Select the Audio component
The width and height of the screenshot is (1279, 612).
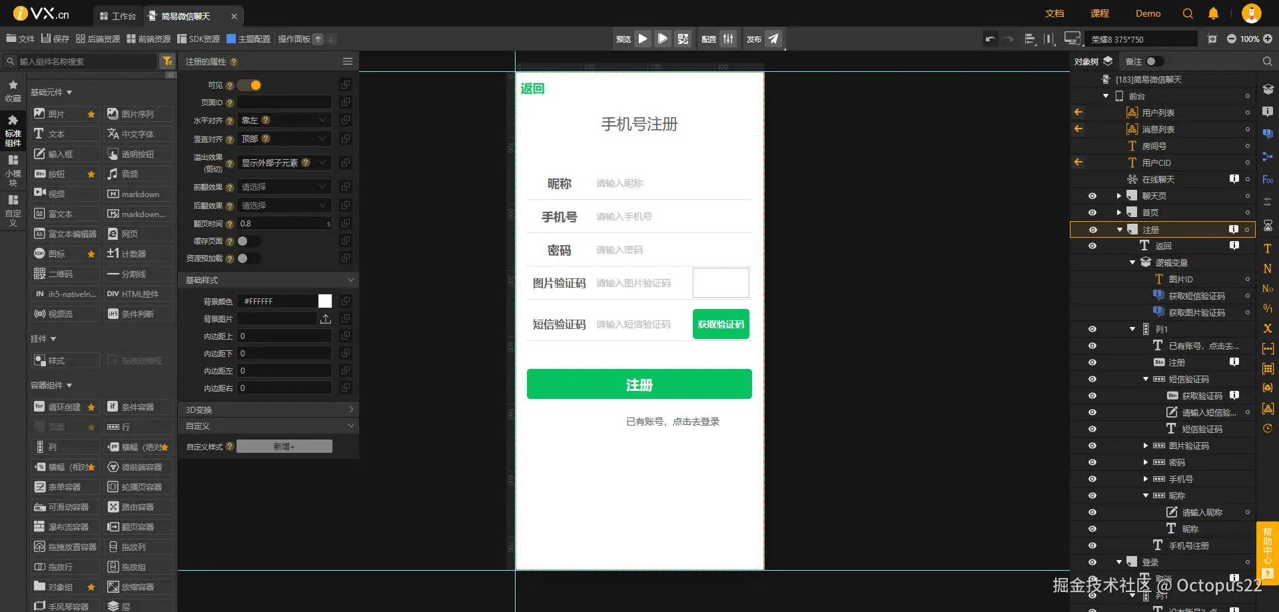coord(139,174)
